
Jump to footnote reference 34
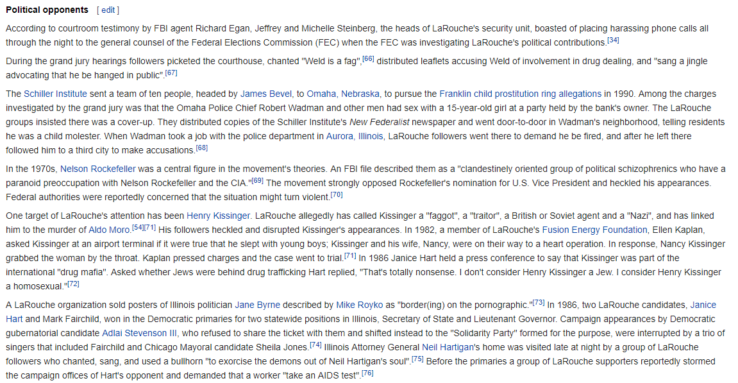(613, 40)
